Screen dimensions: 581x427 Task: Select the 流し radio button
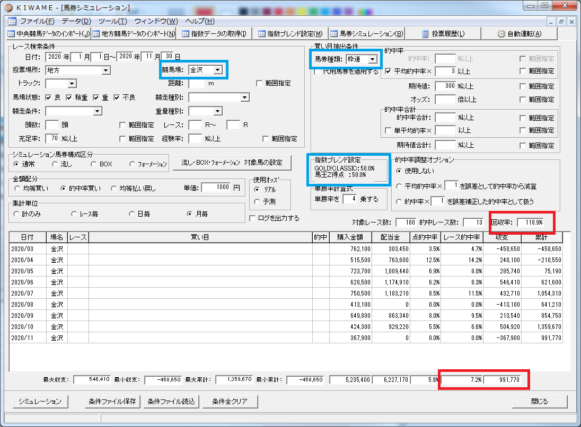tap(55, 164)
